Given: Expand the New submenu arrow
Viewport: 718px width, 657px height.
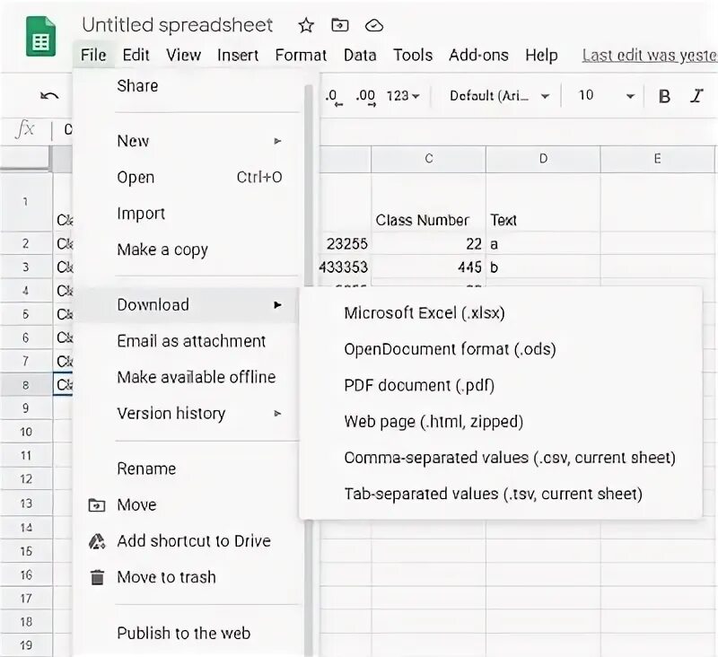Looking at the screenshot, I should [x=277, y=141].
